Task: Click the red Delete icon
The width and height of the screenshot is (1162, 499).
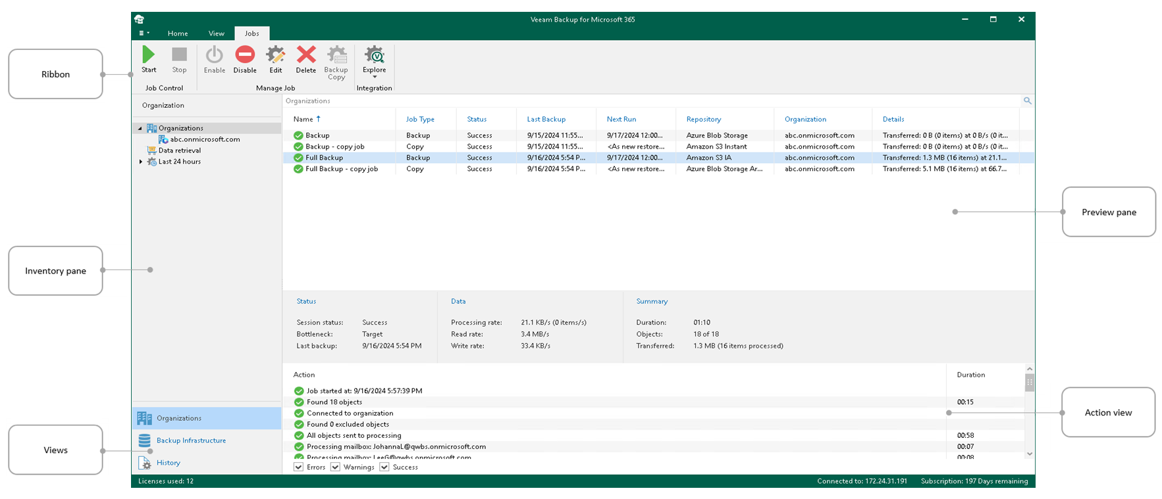Action: [x=306, y=55]
